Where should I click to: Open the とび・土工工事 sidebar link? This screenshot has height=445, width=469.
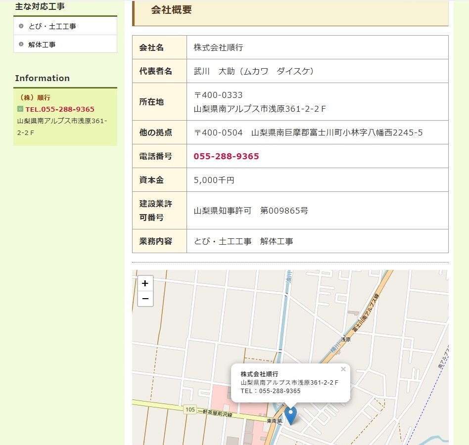[x=52, y=26]
